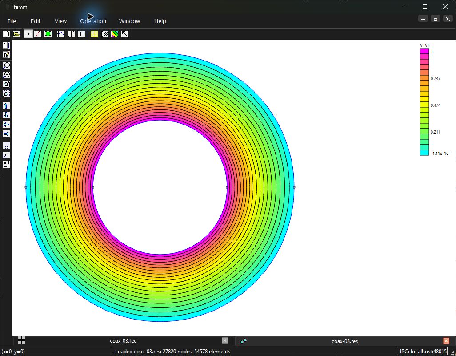Select the green block area mode icon
The height and width of the screenshot is (356, 456).
(48, 34)
